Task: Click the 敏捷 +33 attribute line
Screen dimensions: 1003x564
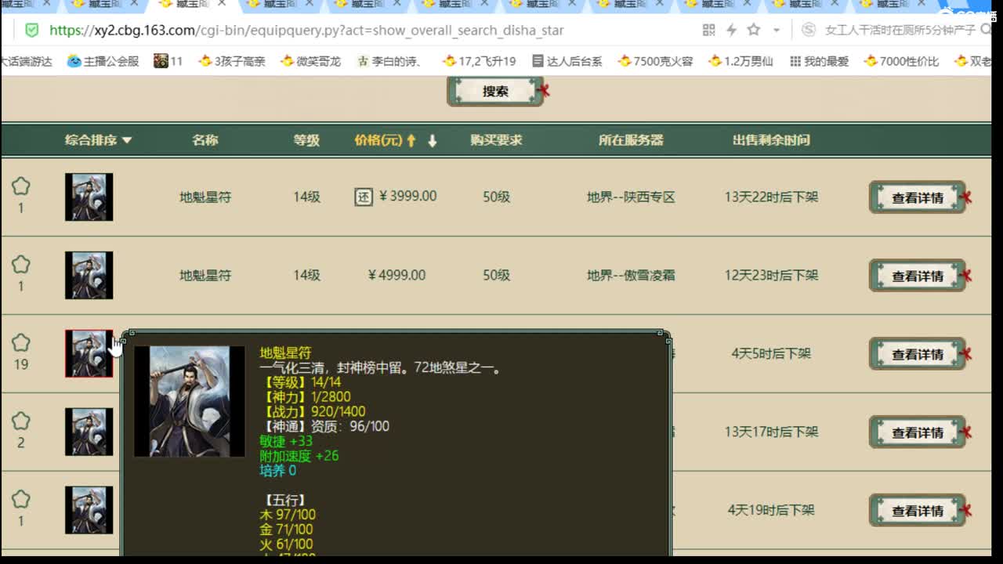Action: [286, 441]
